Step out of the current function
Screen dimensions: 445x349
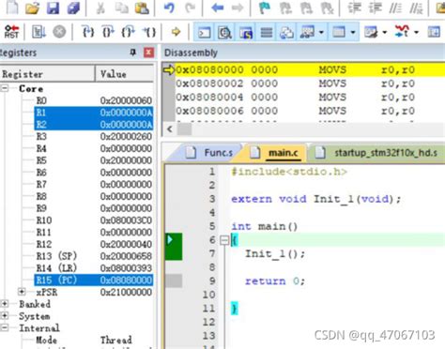129,32
